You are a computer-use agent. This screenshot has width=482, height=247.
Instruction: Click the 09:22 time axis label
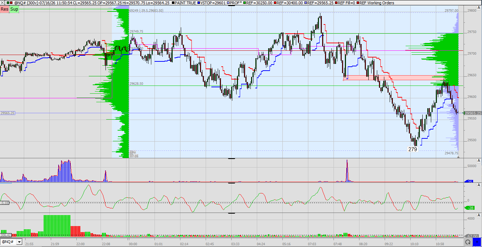389,244
